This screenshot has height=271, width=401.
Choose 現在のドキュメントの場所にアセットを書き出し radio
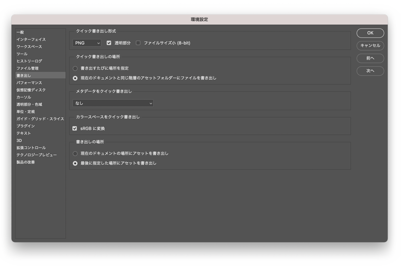[75, 153]
